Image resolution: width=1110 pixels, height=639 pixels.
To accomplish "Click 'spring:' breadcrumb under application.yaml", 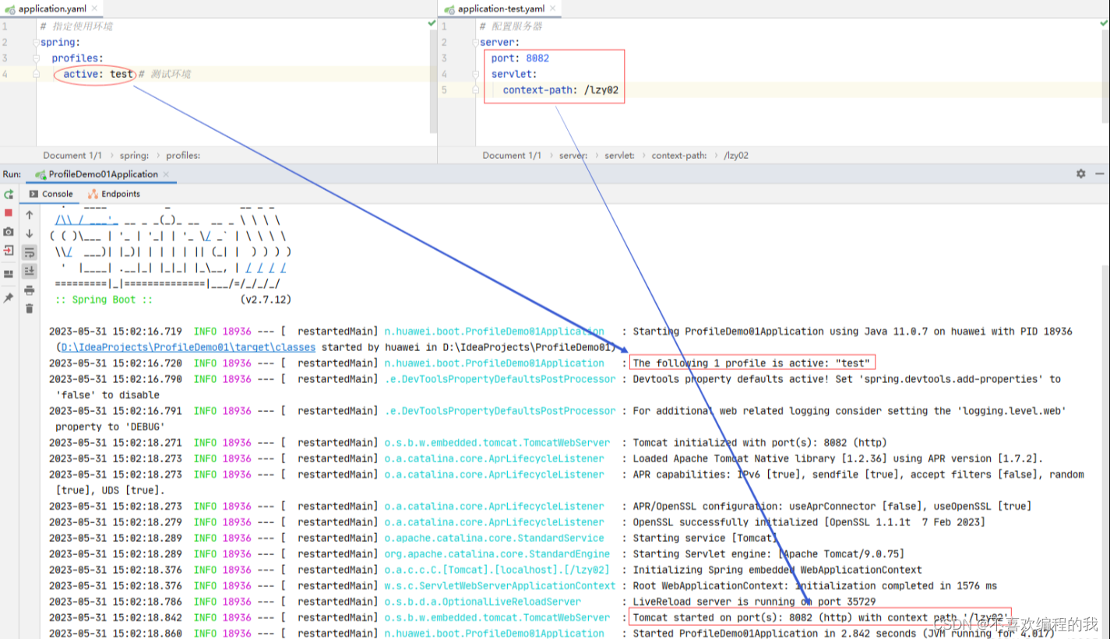I will (x=134, y=156).
